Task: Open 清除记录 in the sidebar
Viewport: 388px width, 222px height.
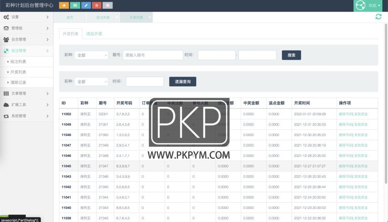Action: (18, 83)
